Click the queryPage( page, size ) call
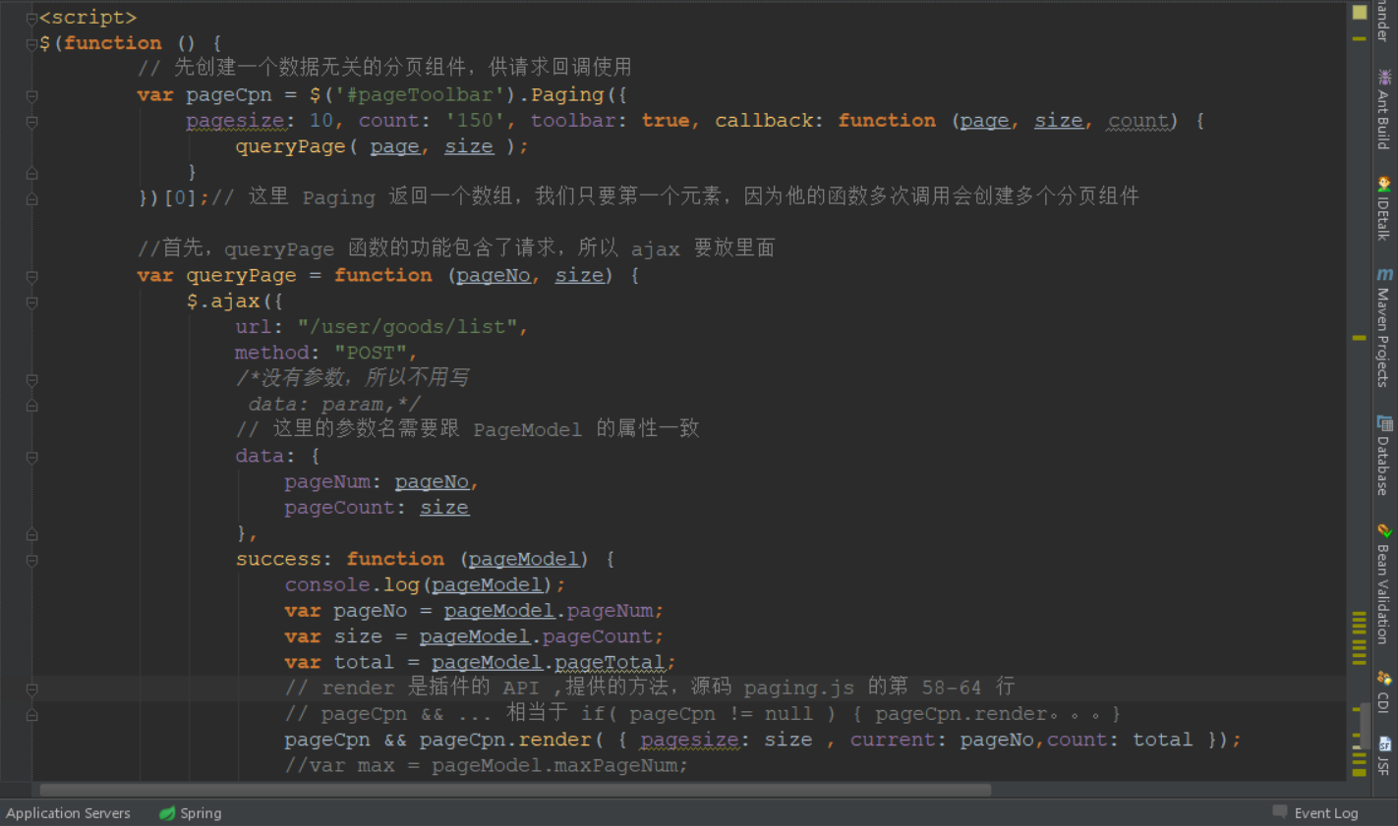Image resolution: width=1398 pixels, height=826 pixels. [x=381, y=146]
